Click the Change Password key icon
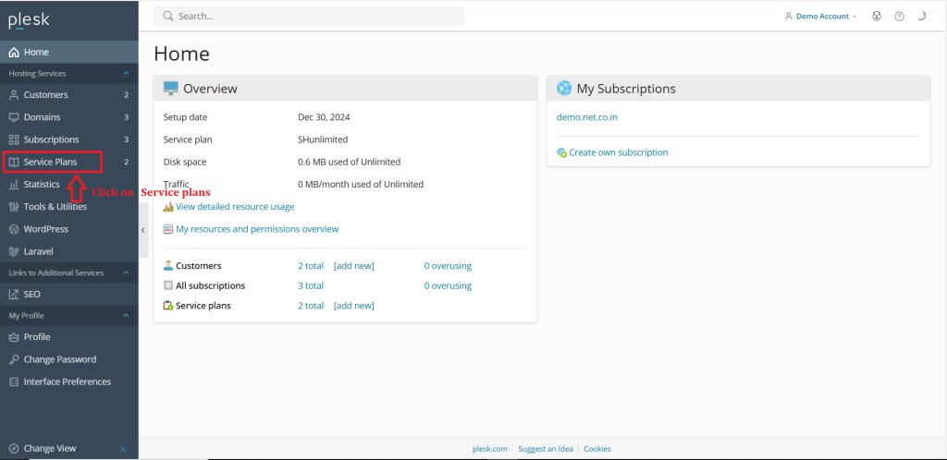947x460 pixels. [x=13, y=359]
